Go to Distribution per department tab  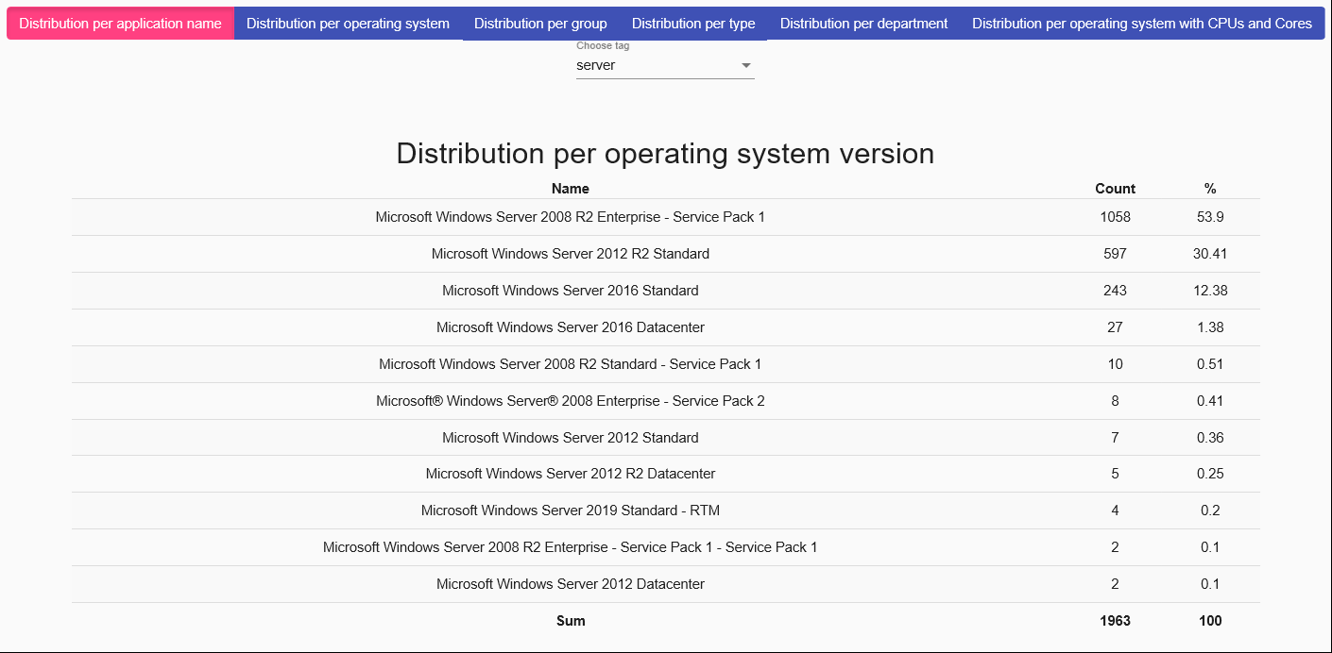(x=863, y=24)
